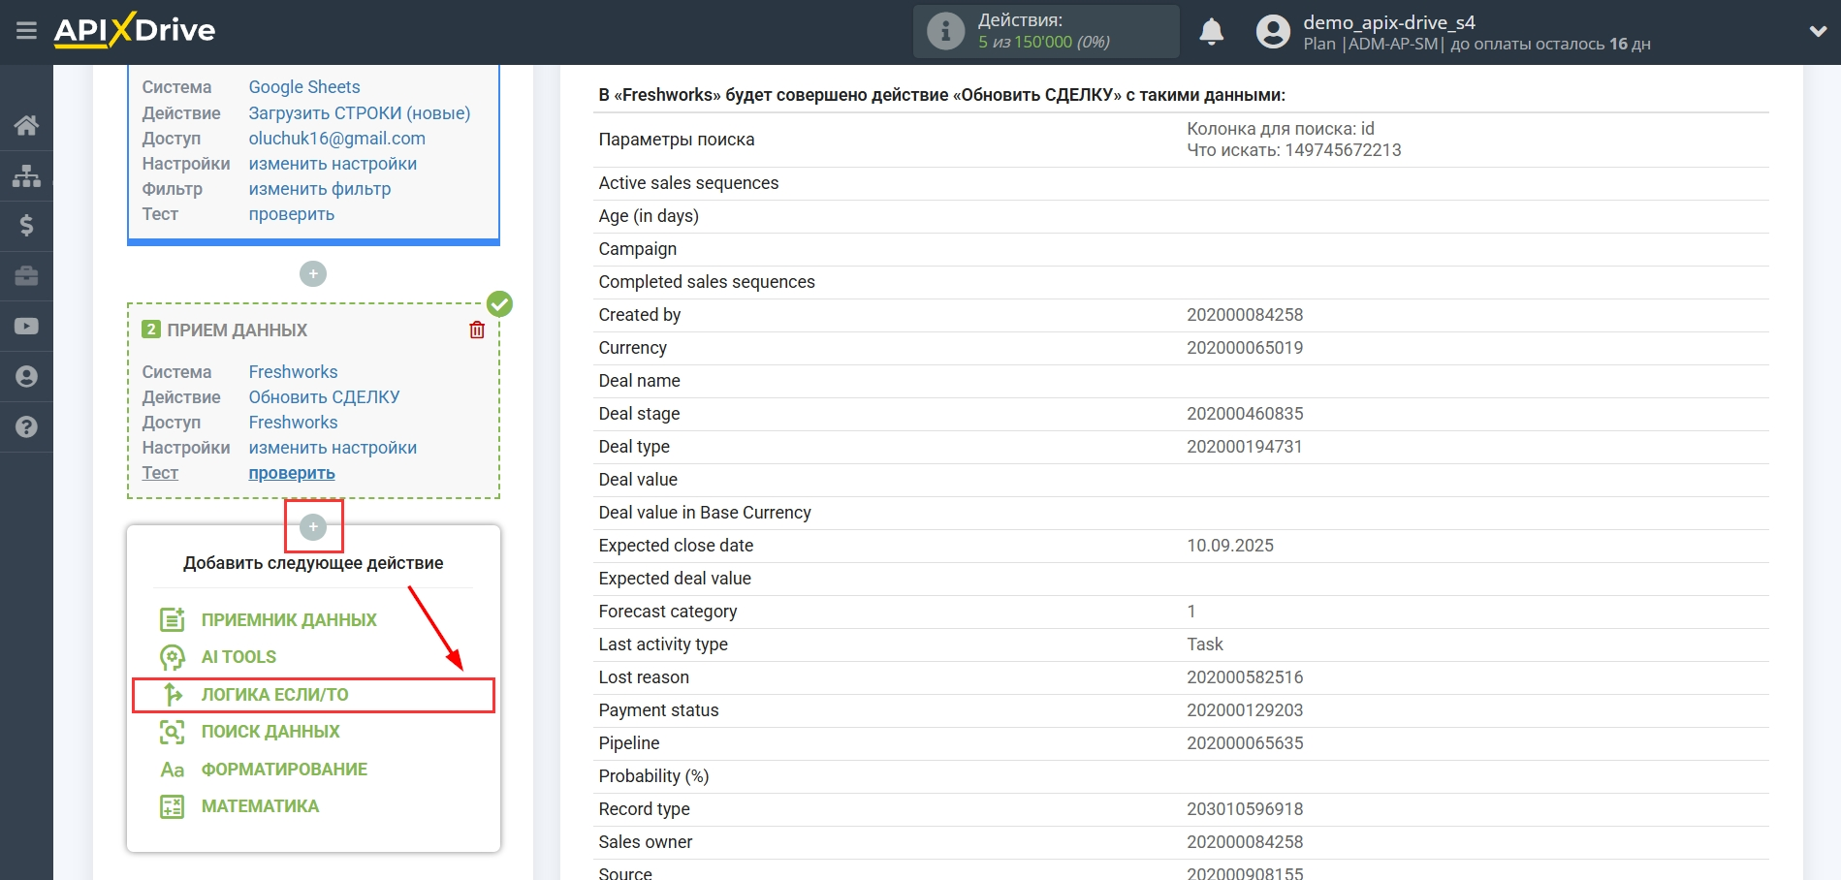1841x880 pixels.
Task: Open the hamburger menu in header
Action: 26,31
